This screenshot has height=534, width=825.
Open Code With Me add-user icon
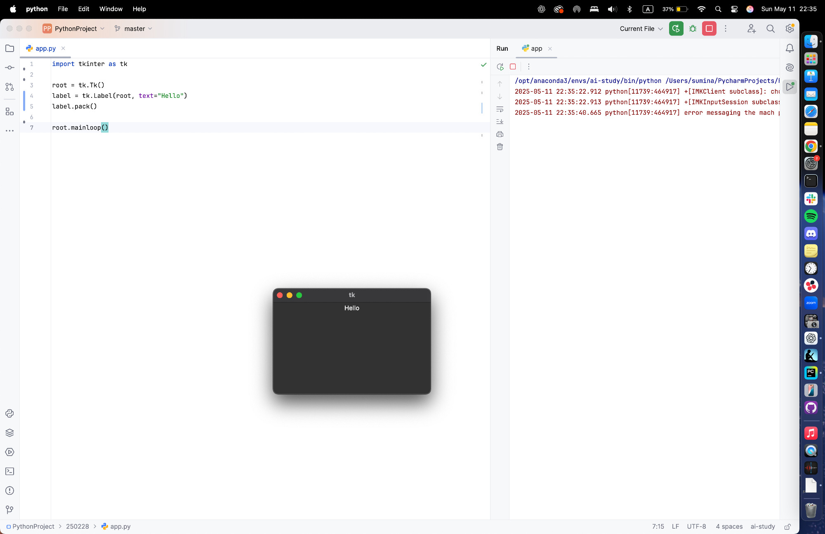[x=752, y=28]
